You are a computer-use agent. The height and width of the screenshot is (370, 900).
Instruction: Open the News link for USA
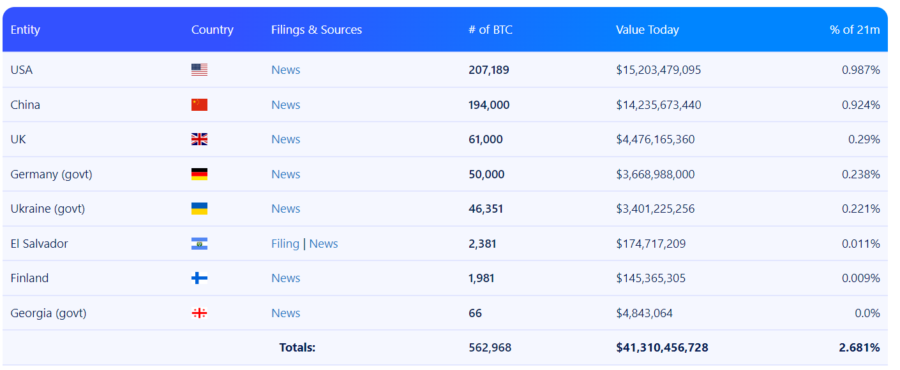pos(285,70)
